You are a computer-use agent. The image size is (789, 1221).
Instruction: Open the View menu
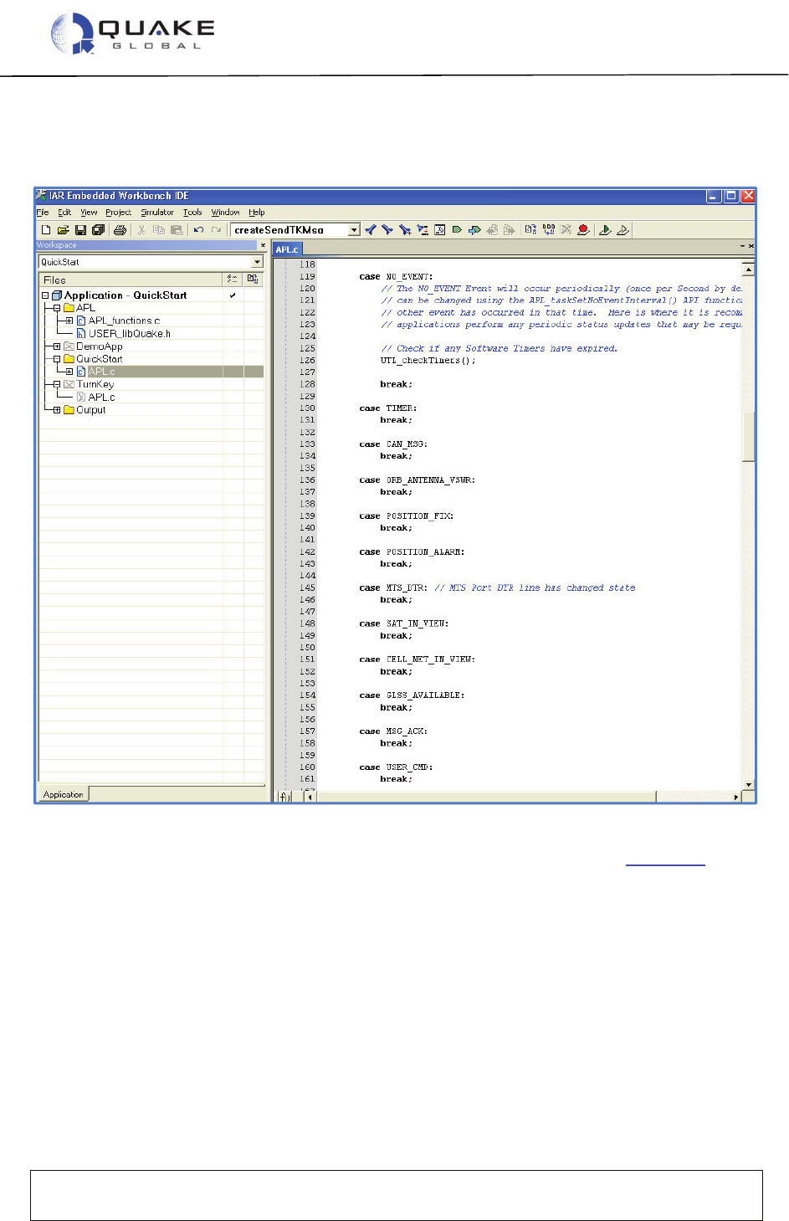[x=89, y=213]
